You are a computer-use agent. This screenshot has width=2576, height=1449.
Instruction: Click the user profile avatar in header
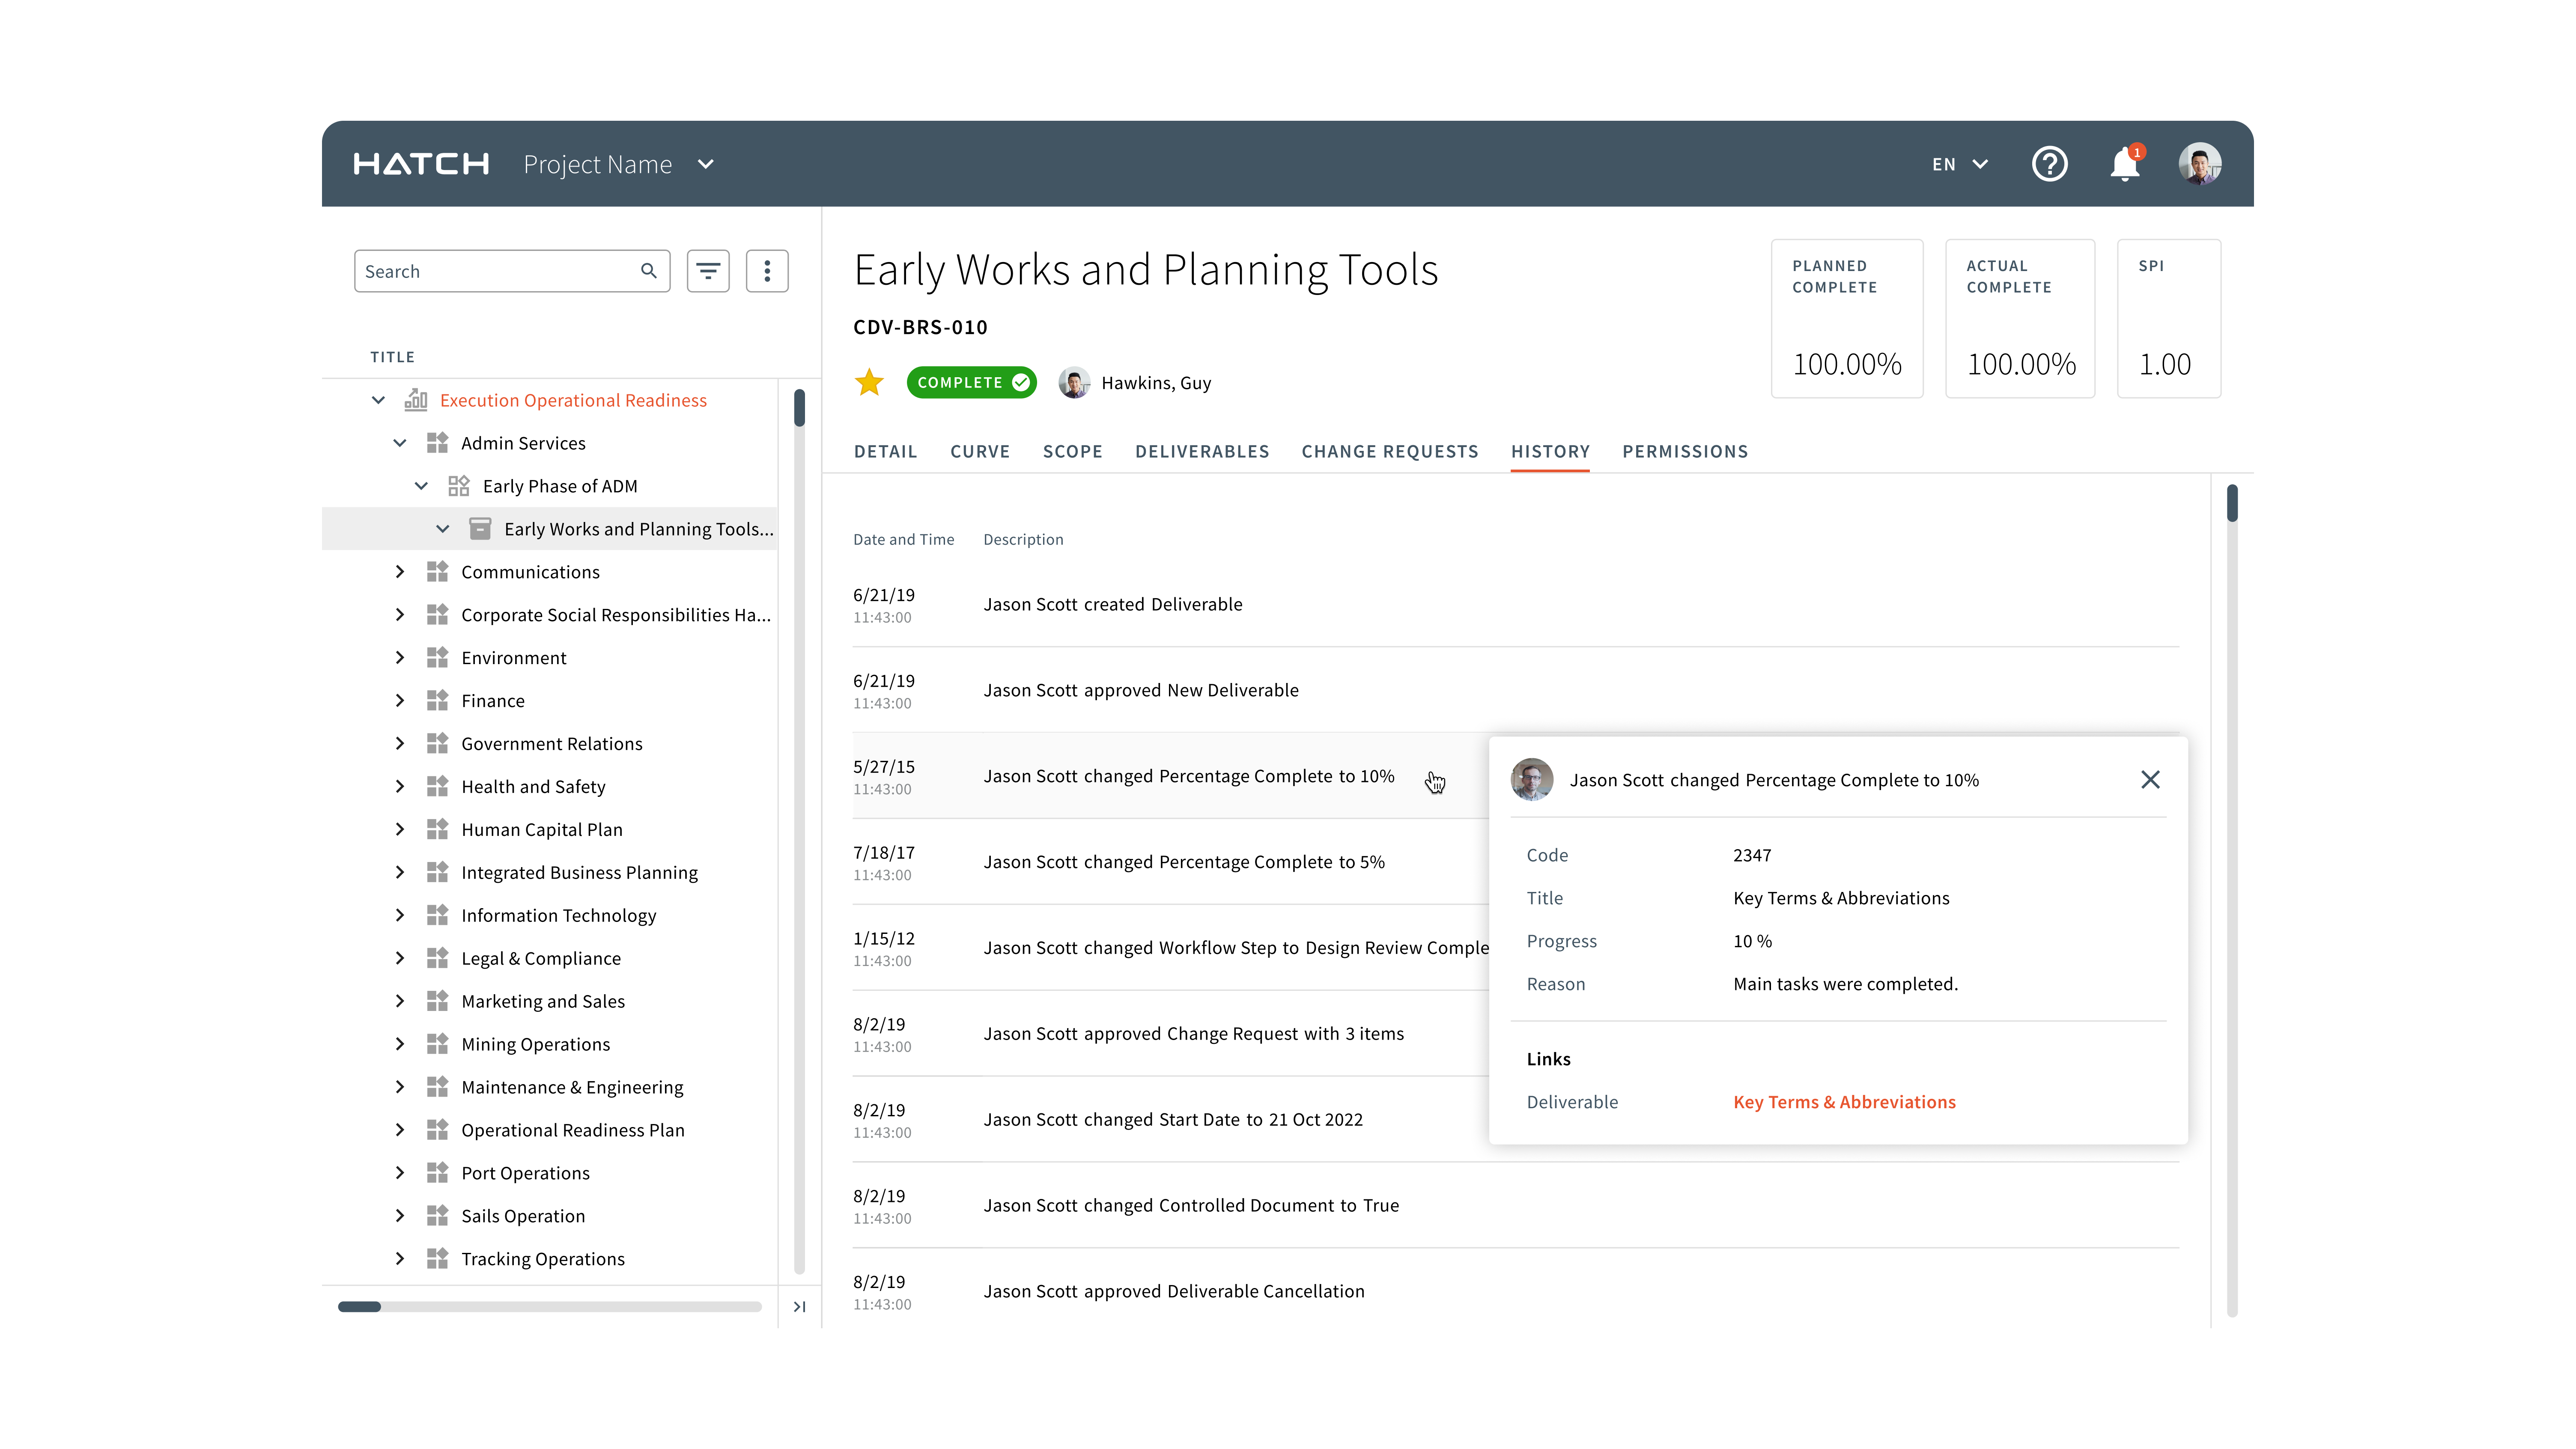[x=2199, y=164]
